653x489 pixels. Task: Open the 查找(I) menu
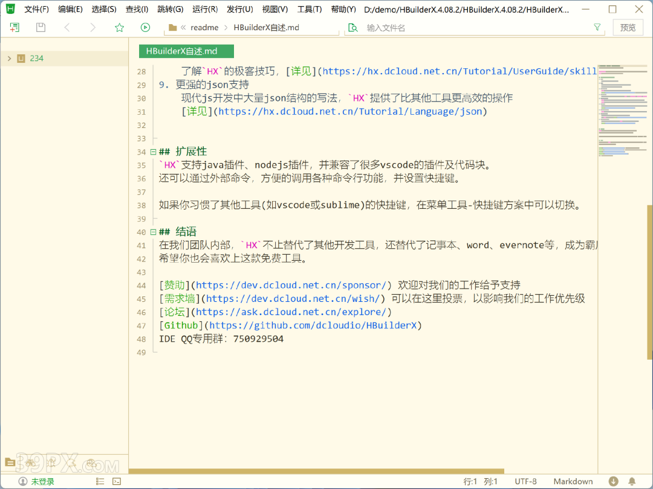[137, 9]
